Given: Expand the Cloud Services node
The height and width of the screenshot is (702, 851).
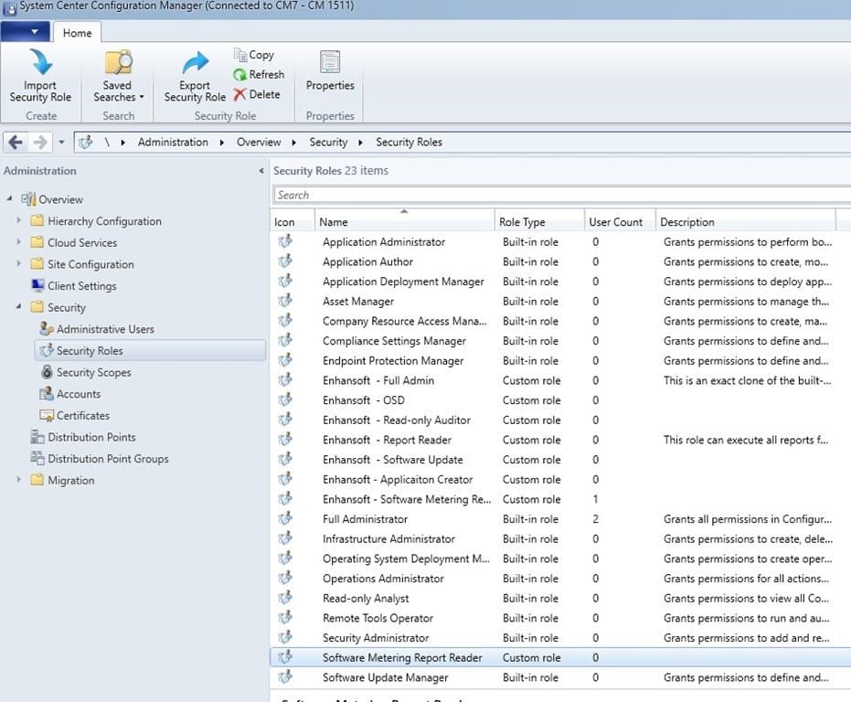Looking at the screenshot, I should pos(19,242).
